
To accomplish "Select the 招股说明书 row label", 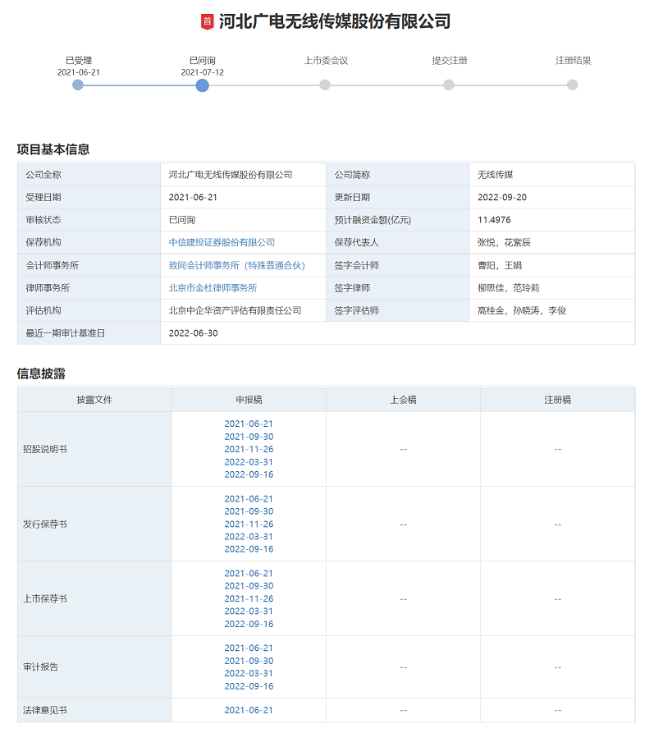I will [45, 449].
